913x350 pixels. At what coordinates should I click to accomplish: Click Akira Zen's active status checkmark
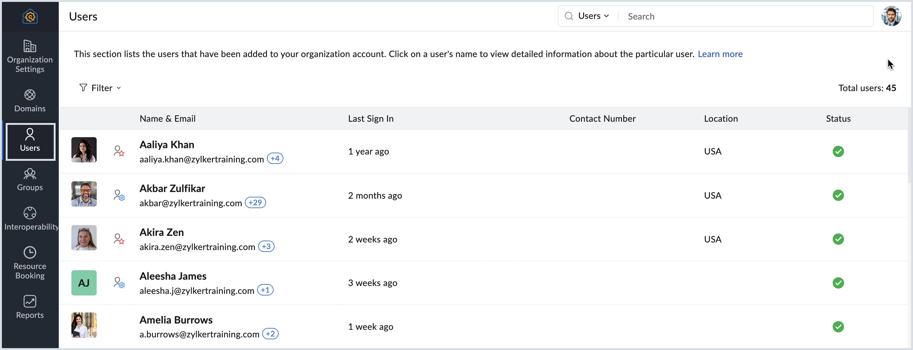coord(837,239)
